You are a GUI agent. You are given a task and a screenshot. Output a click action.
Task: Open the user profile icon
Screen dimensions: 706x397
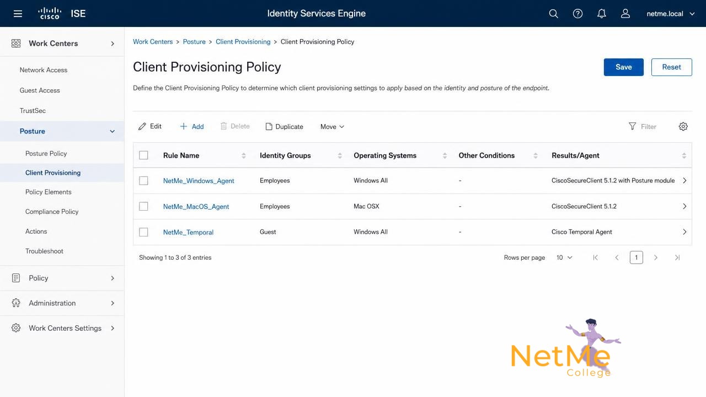[x=625, y=14]
